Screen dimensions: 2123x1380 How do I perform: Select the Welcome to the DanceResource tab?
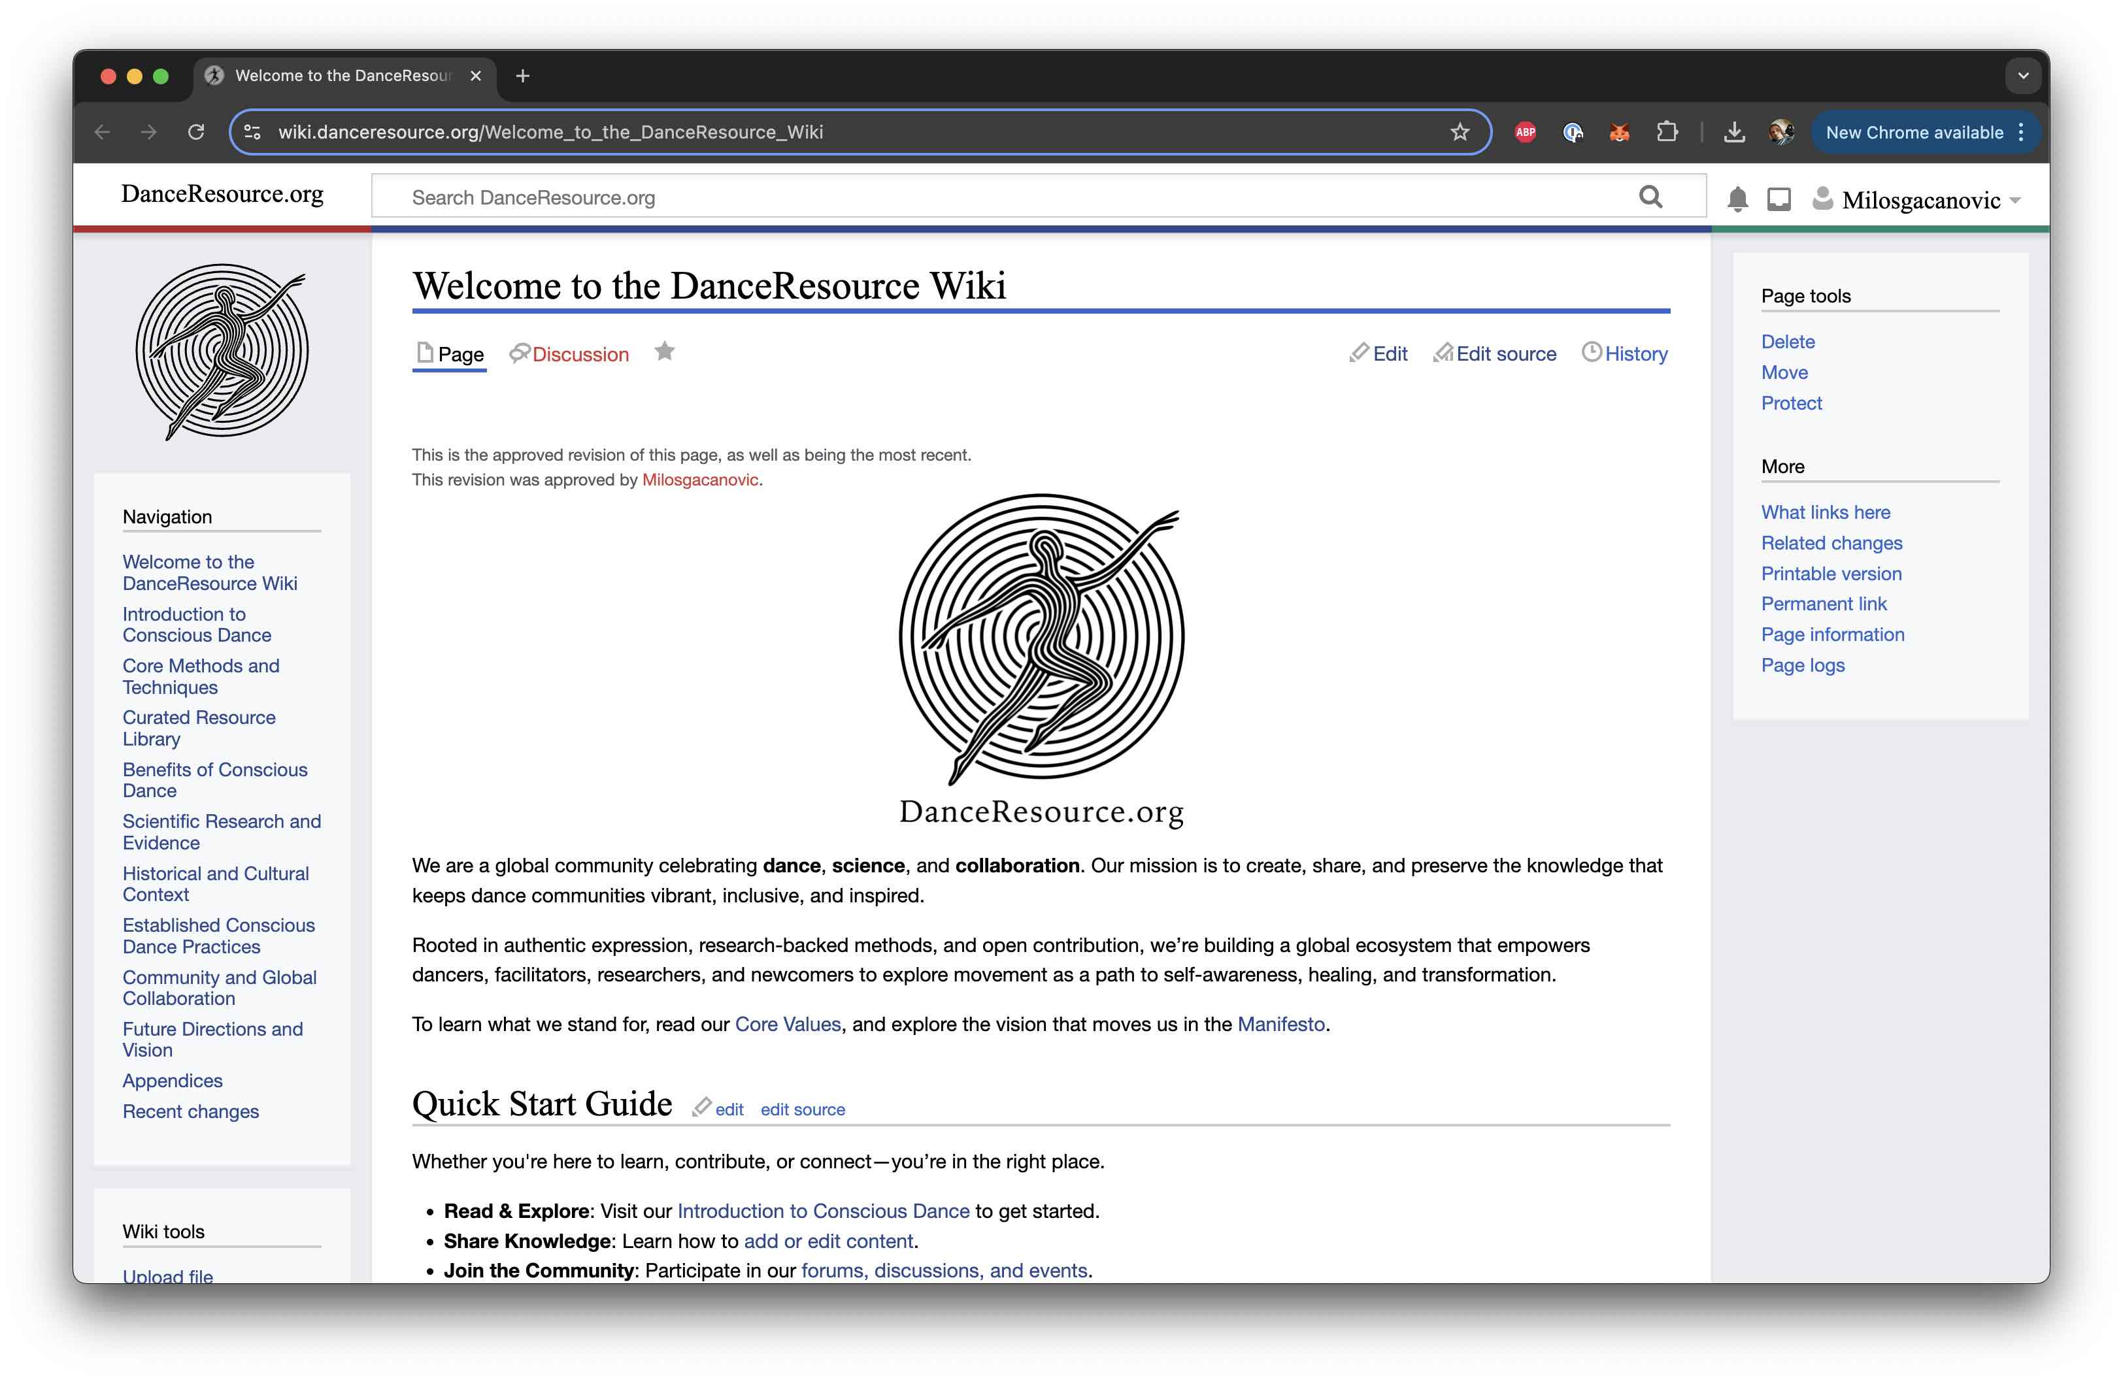(343, 76)
